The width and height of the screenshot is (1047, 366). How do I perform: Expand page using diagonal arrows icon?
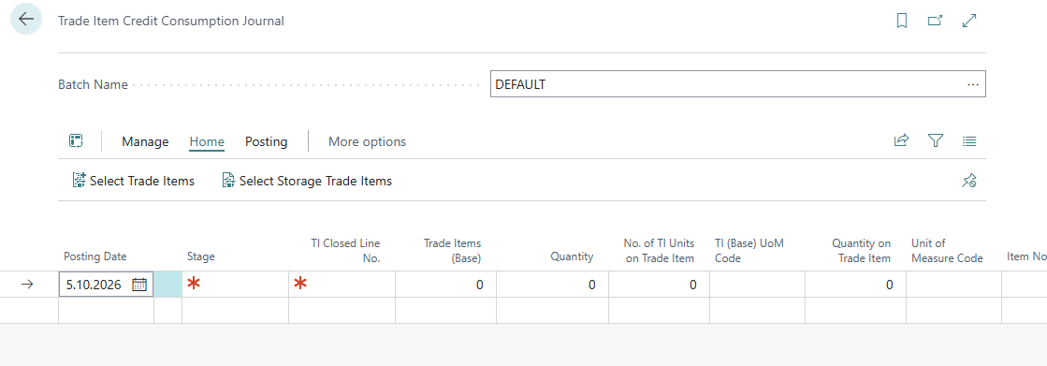[x=969, y=21]
